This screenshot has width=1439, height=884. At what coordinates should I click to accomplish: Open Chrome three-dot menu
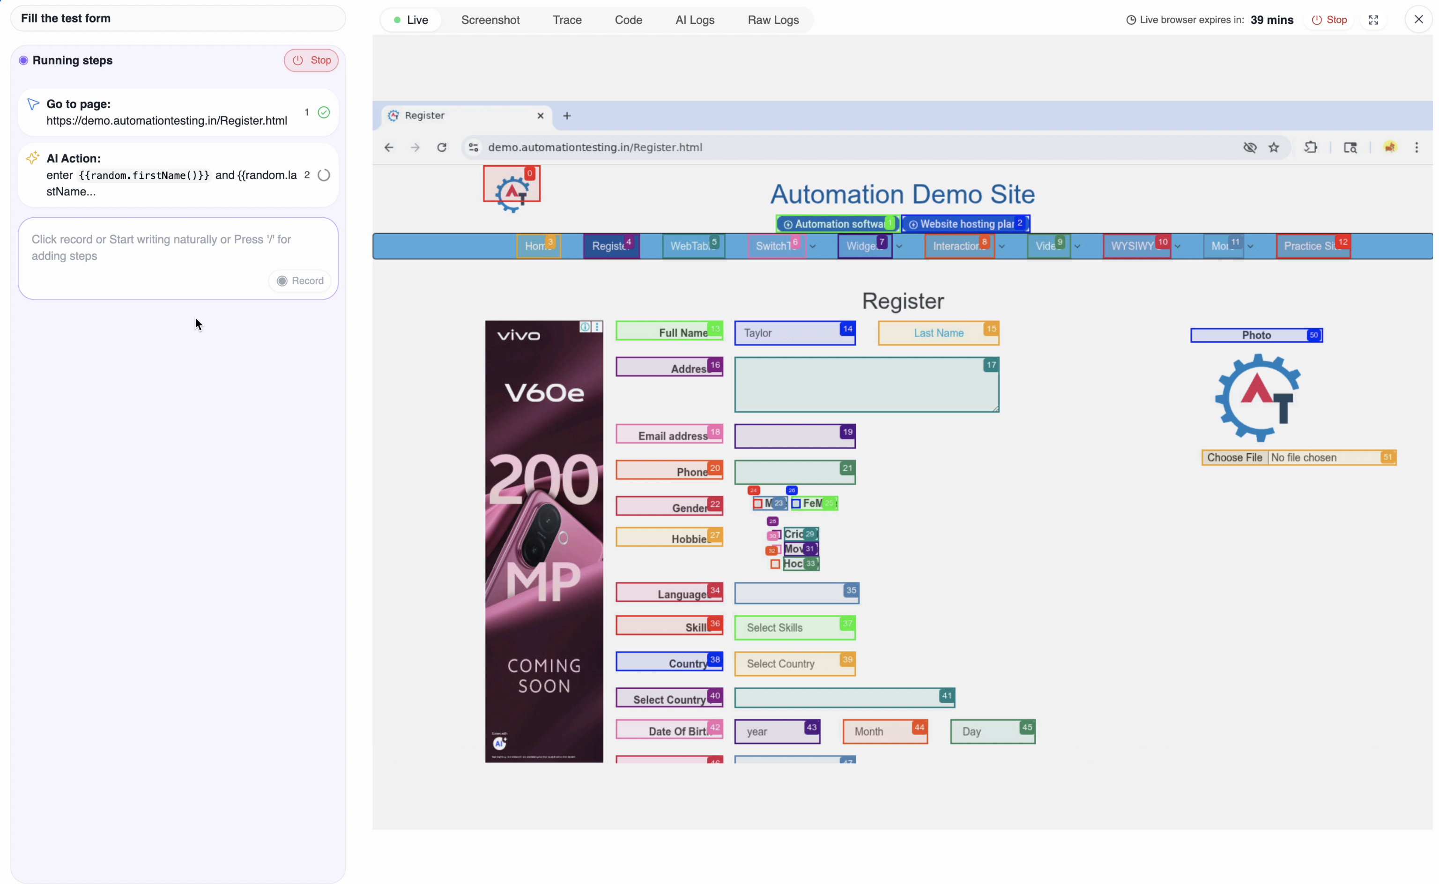click(x=1416, y=147)
